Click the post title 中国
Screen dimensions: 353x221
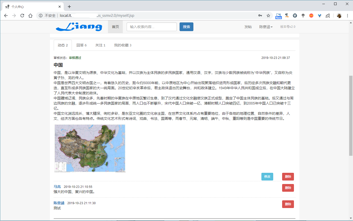point(58,65)
